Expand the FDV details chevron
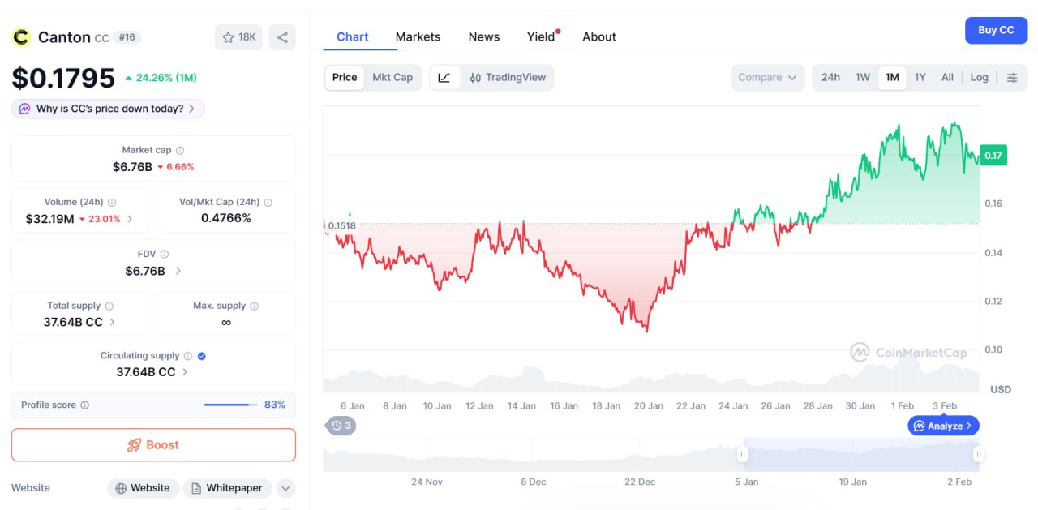The image size is (1038, 510). pos(178,271)
